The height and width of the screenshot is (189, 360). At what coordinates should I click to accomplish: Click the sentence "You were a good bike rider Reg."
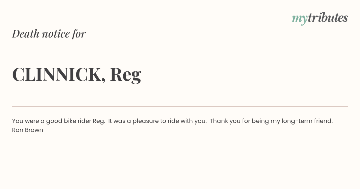pyautogui.click(x=58, y=121)
